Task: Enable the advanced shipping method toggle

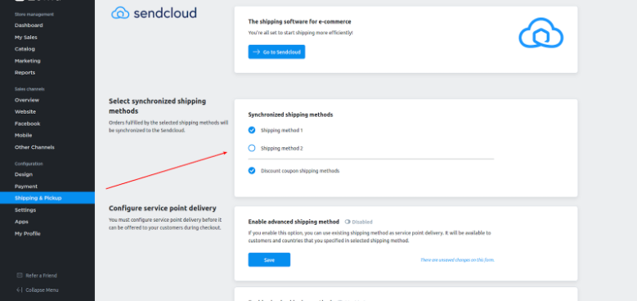Action: 348,222
